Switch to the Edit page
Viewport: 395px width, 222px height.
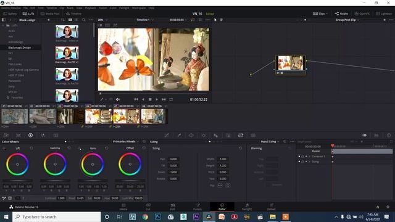pos(173,207)
